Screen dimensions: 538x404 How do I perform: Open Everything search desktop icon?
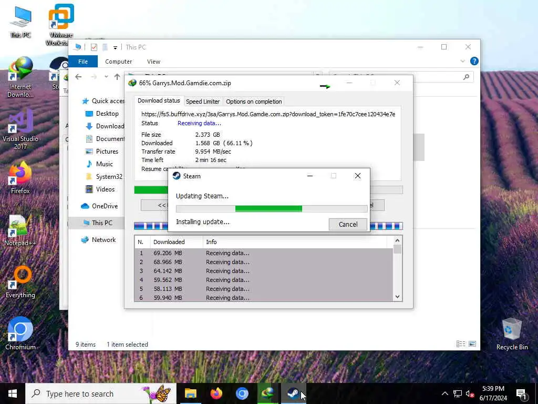pyautogui.click(x=20, y=282)
